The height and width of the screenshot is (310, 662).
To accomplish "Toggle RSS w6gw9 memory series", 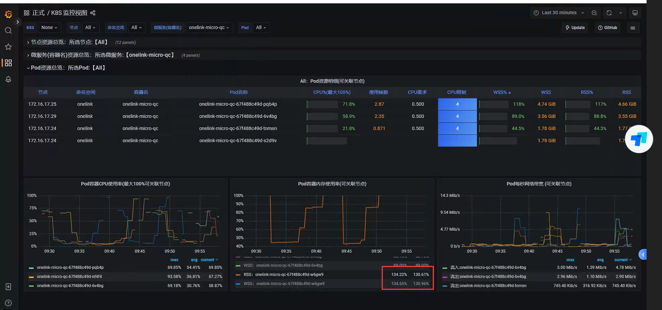I will click(284, 274).
